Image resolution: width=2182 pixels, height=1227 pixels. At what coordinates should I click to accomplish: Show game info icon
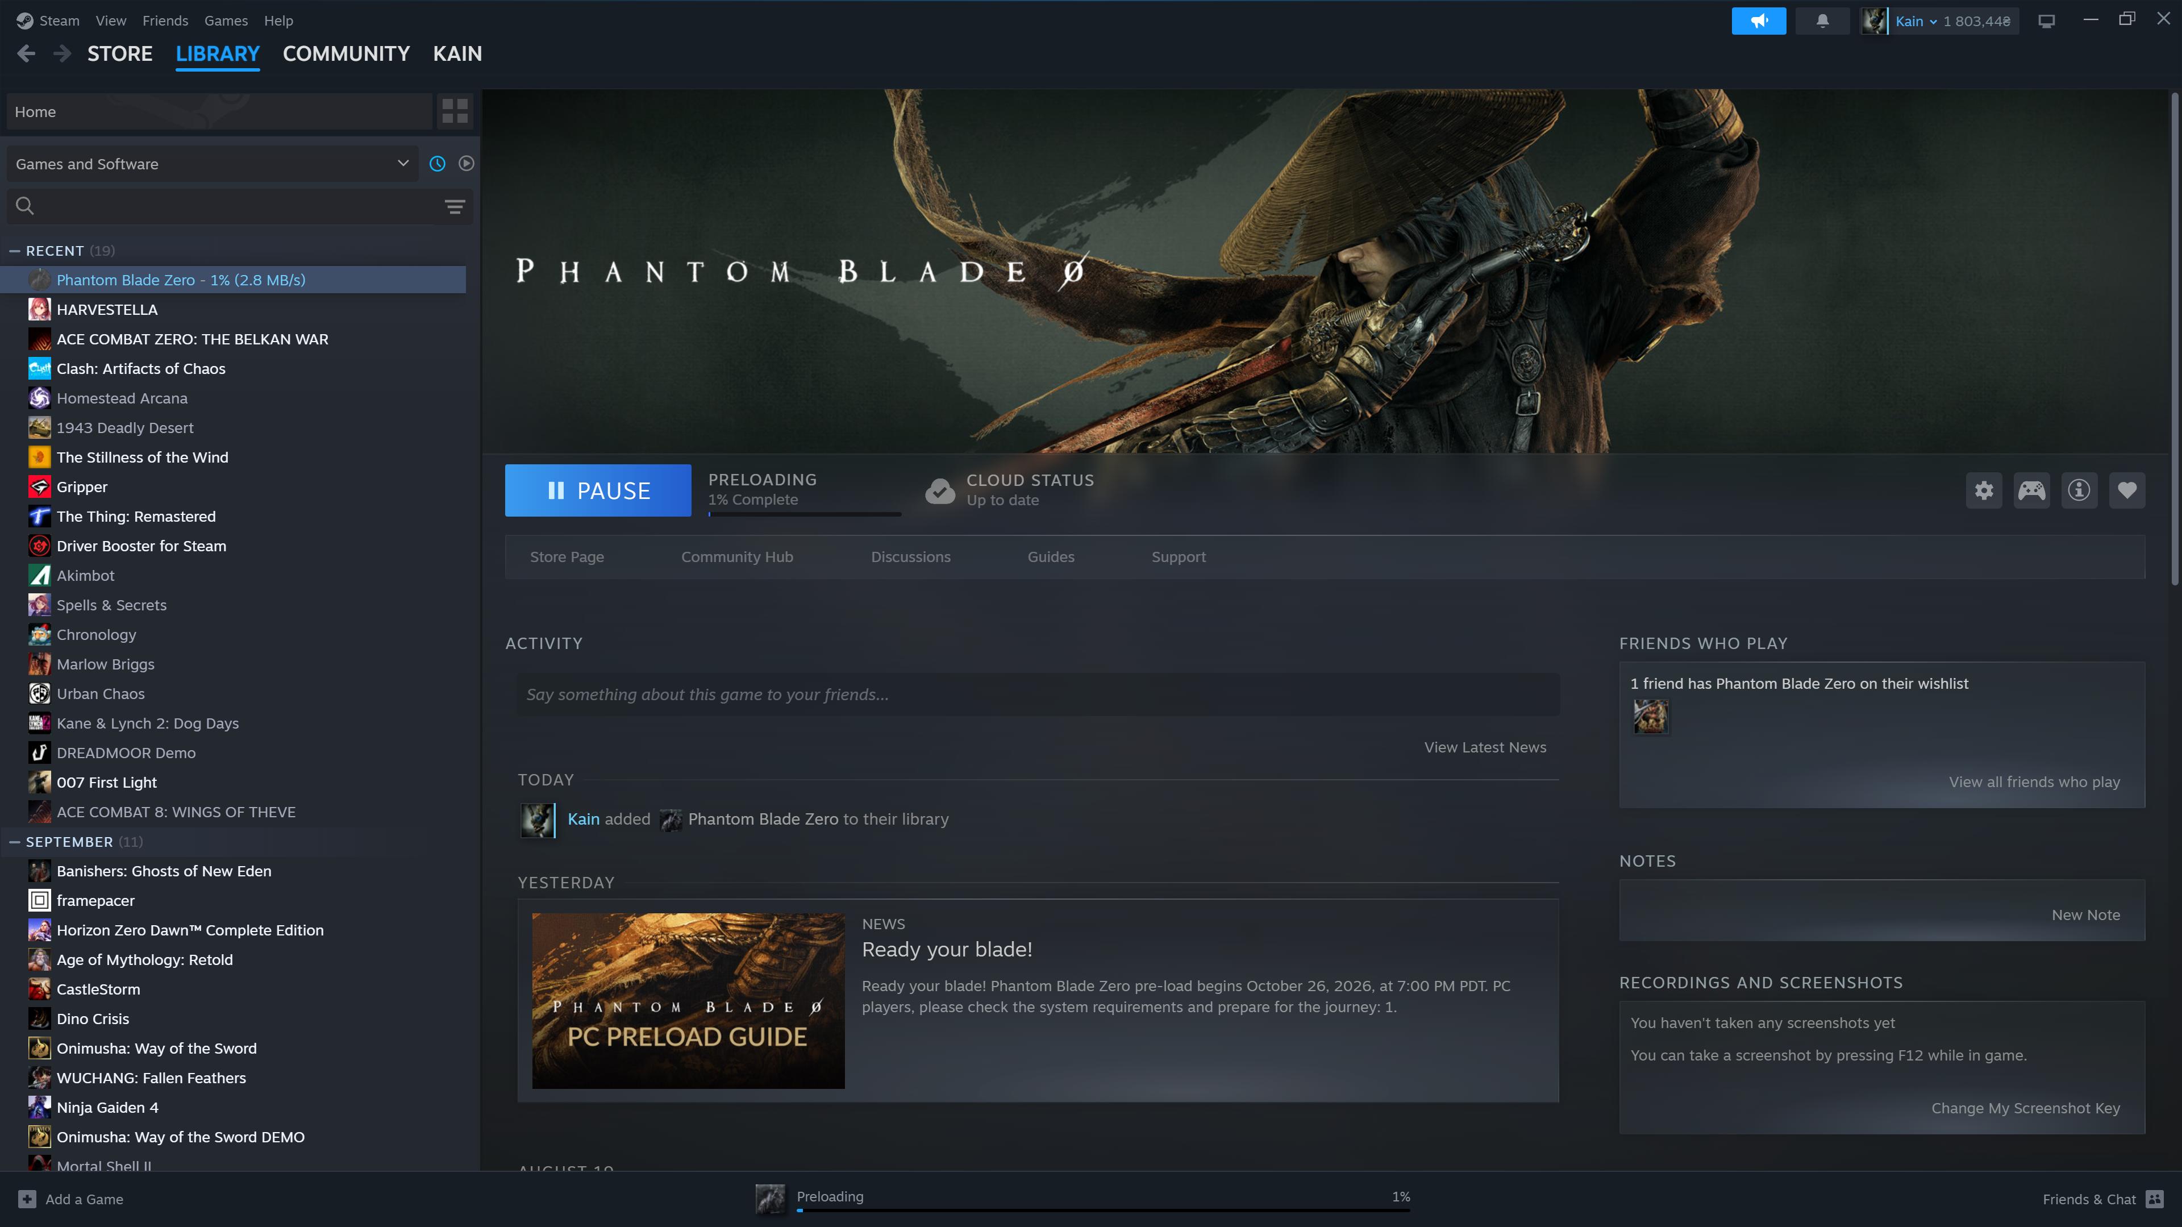click(2079, 490)
